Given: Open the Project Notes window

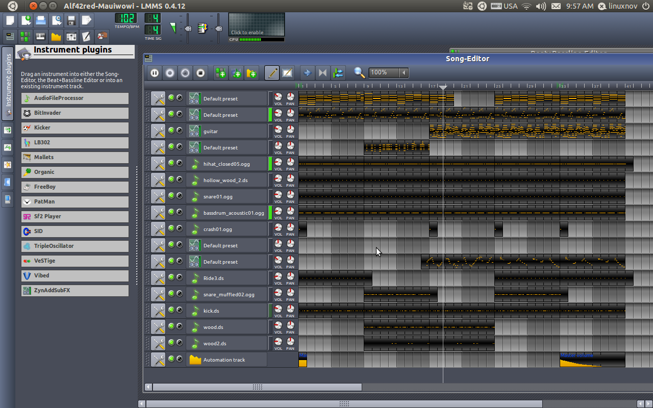Looking at the screenshot, I should [87, 36].
